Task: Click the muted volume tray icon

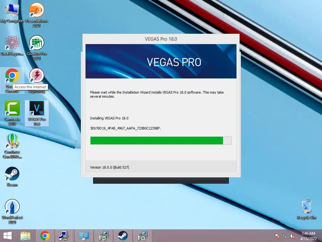Action: point(292,236)
